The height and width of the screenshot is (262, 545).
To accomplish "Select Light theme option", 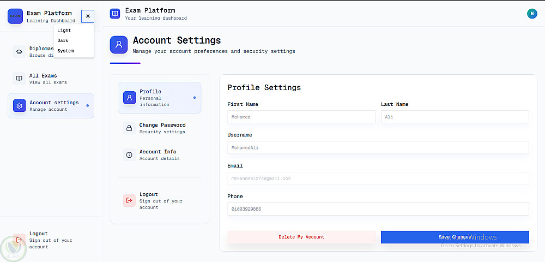I will click(64, 31).
